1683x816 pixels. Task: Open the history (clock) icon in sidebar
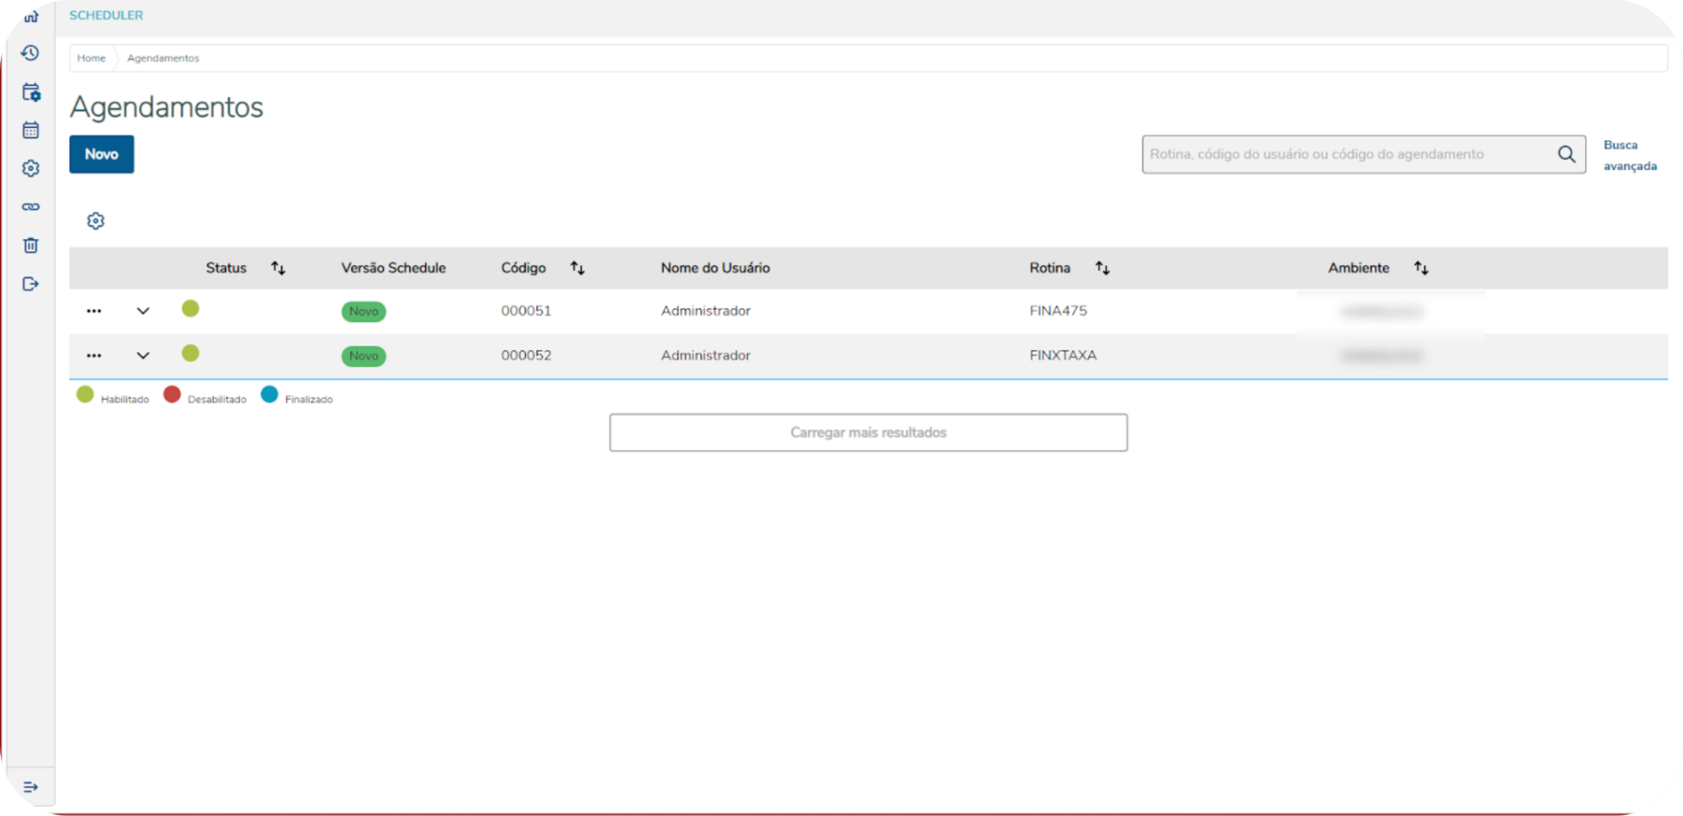pos(30,53)
